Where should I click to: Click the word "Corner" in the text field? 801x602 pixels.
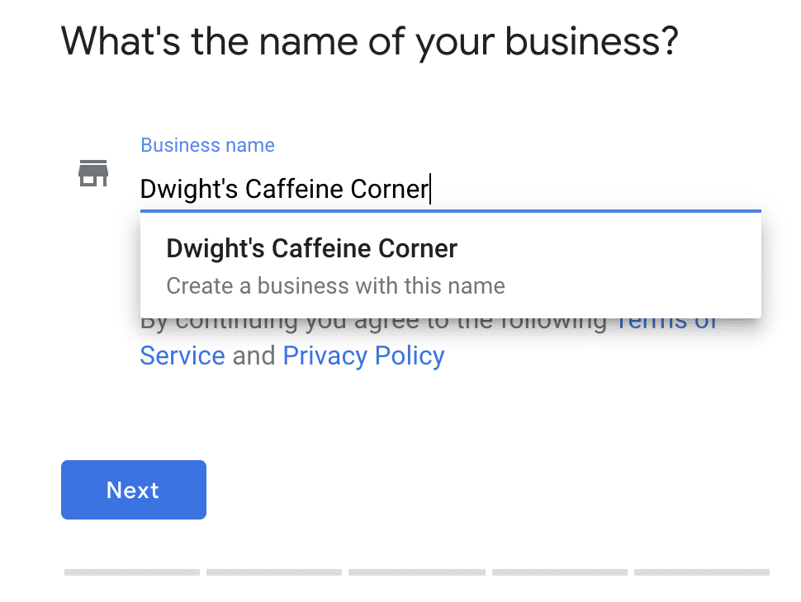(390, 190)
